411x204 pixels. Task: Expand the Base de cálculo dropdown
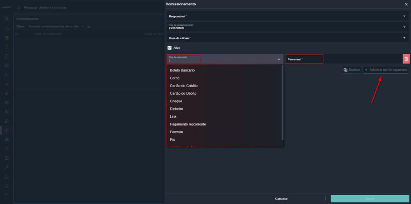coord(404,38)
